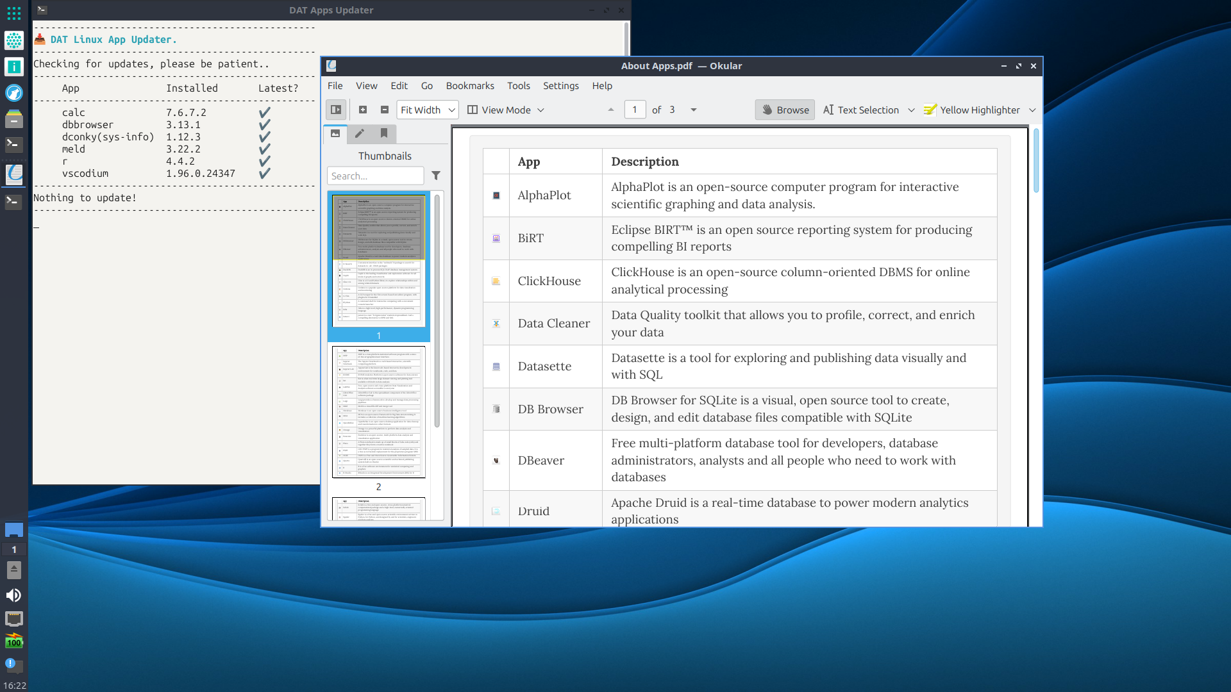1231x692 pixels.
Task: Open the Help menu
Action: pos(602,85)
